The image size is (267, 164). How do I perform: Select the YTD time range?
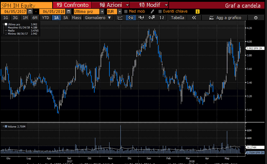point(45,18)
